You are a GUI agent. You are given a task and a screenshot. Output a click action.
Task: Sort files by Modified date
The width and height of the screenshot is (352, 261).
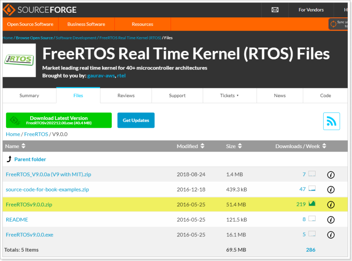[x=190, y=146]
